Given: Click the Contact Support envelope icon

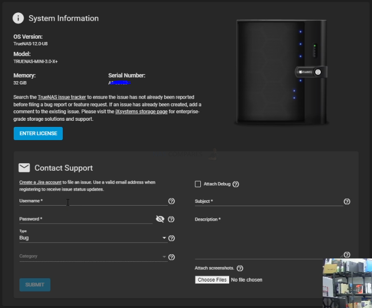Looking at the screenshot, I should [24, 168].
